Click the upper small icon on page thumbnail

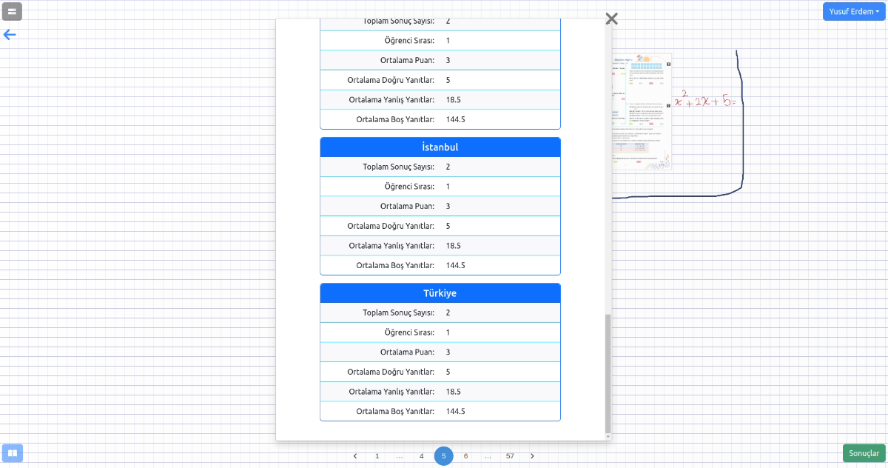coord(669,64)
